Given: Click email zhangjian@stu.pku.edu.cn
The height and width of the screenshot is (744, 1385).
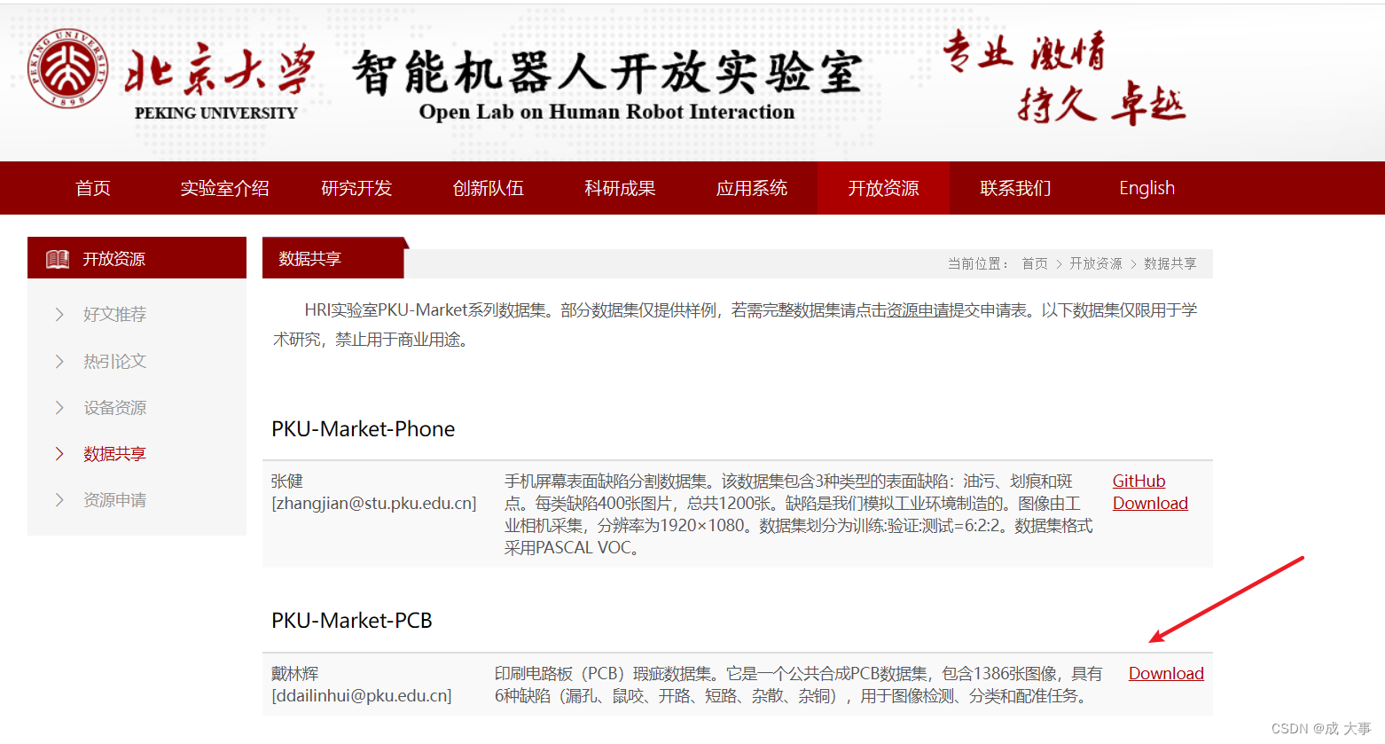Looking at the screenshot, I should pos(373,504).
